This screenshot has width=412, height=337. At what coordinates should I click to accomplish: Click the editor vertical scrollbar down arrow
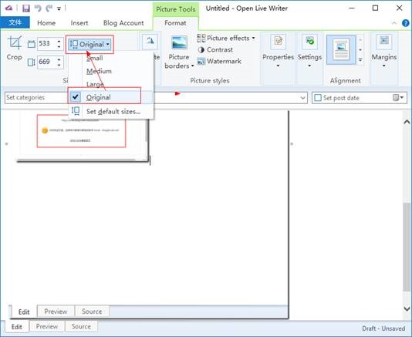click(407, 308)
